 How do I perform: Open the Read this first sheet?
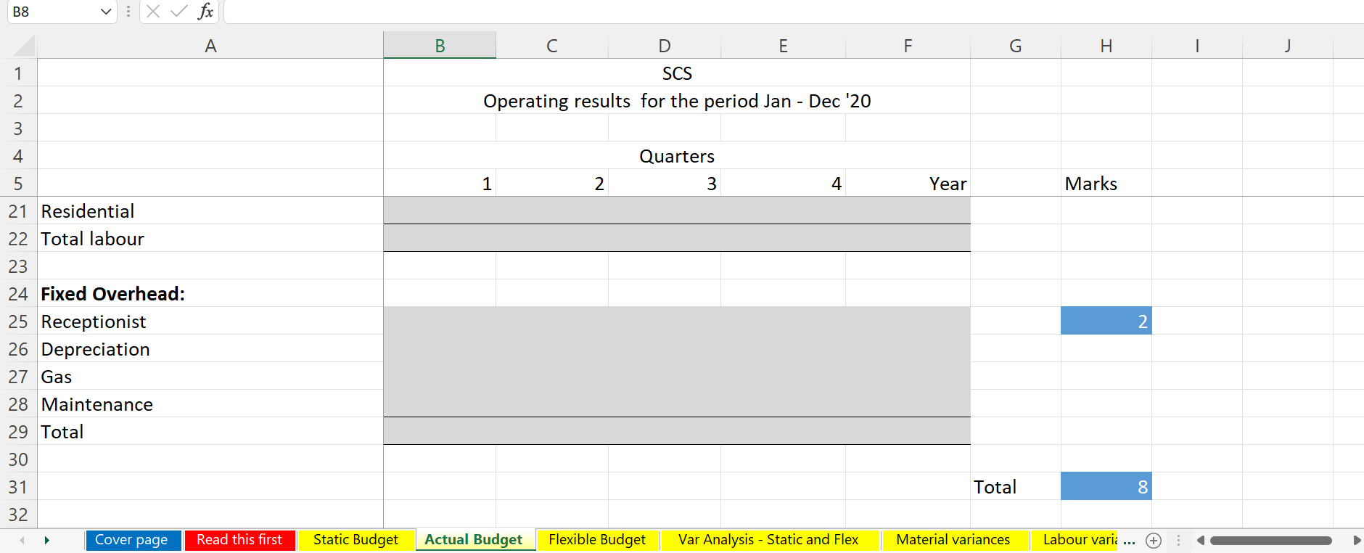click(x=239, y=540)
